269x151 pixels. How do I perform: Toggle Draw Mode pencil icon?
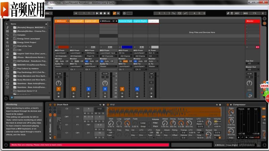228,13
